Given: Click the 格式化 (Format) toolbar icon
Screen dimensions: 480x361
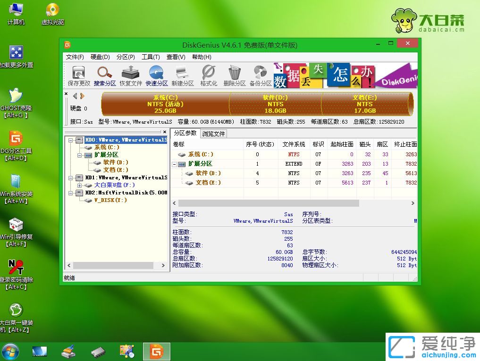Looking at the screenshot, I should 208,75.
